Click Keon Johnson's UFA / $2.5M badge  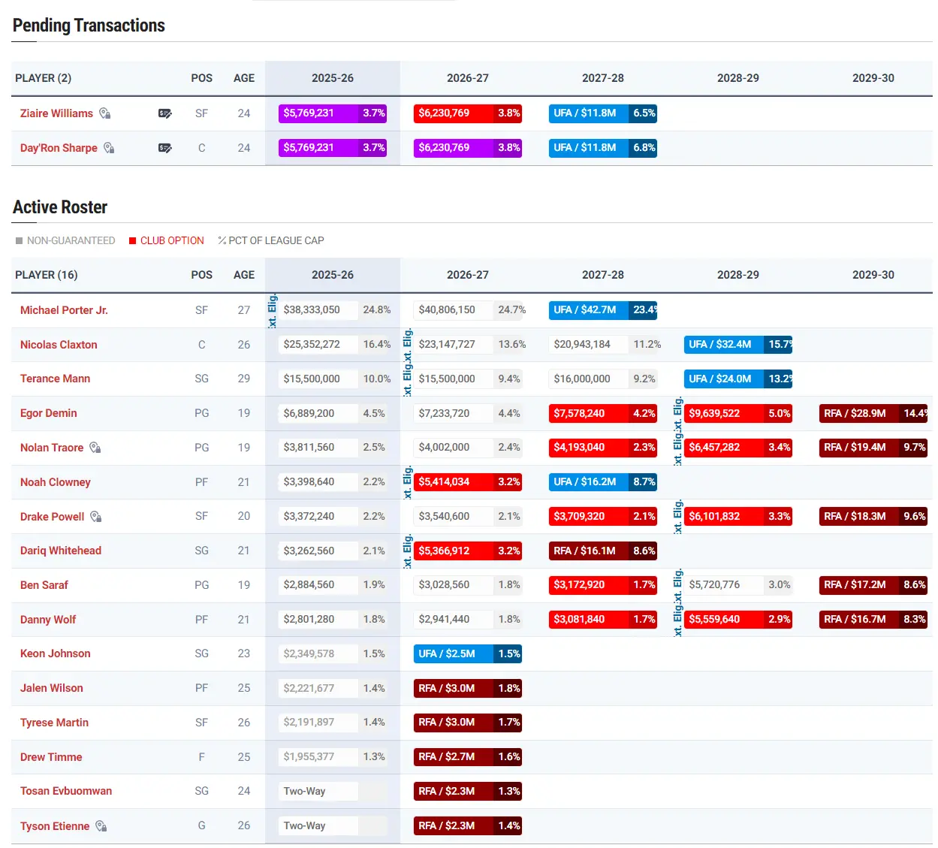[x=467, y=653]
